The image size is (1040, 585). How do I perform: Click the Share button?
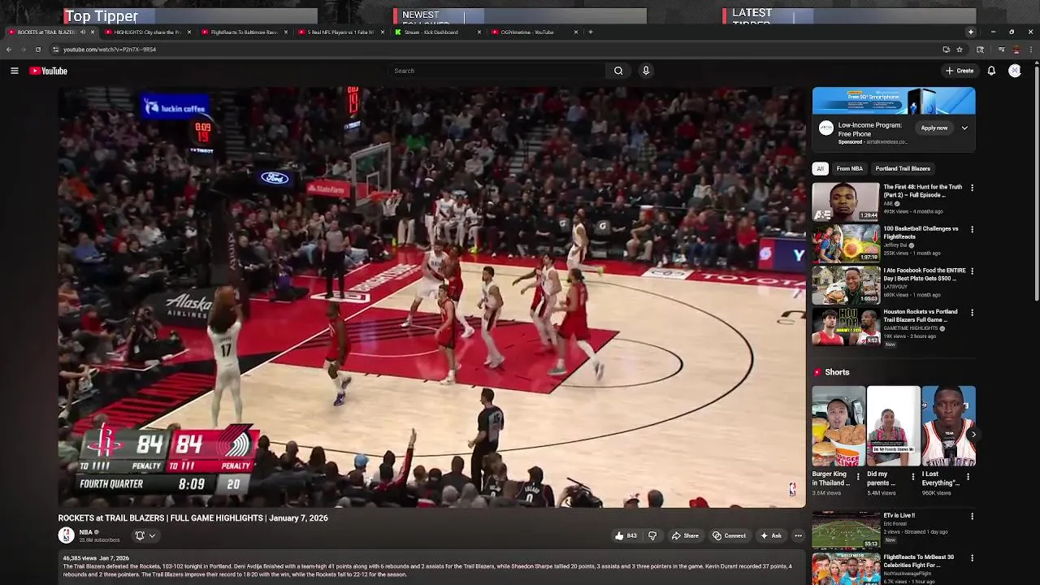(684, 535)
